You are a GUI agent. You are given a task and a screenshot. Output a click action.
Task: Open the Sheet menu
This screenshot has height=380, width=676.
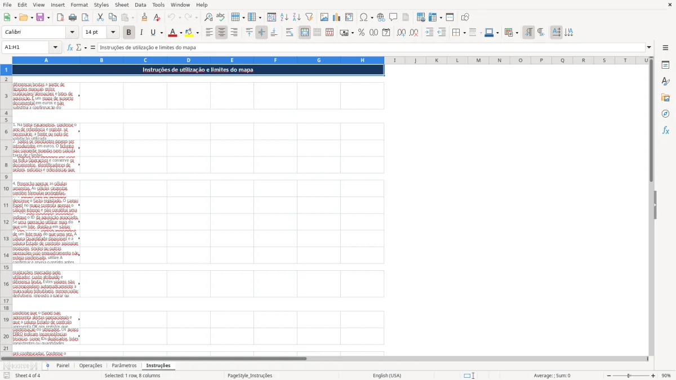coord(122,5)
